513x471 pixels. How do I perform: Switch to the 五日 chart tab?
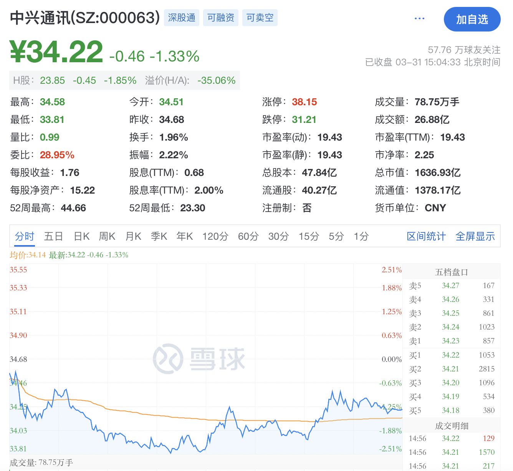tap(53, 237)
